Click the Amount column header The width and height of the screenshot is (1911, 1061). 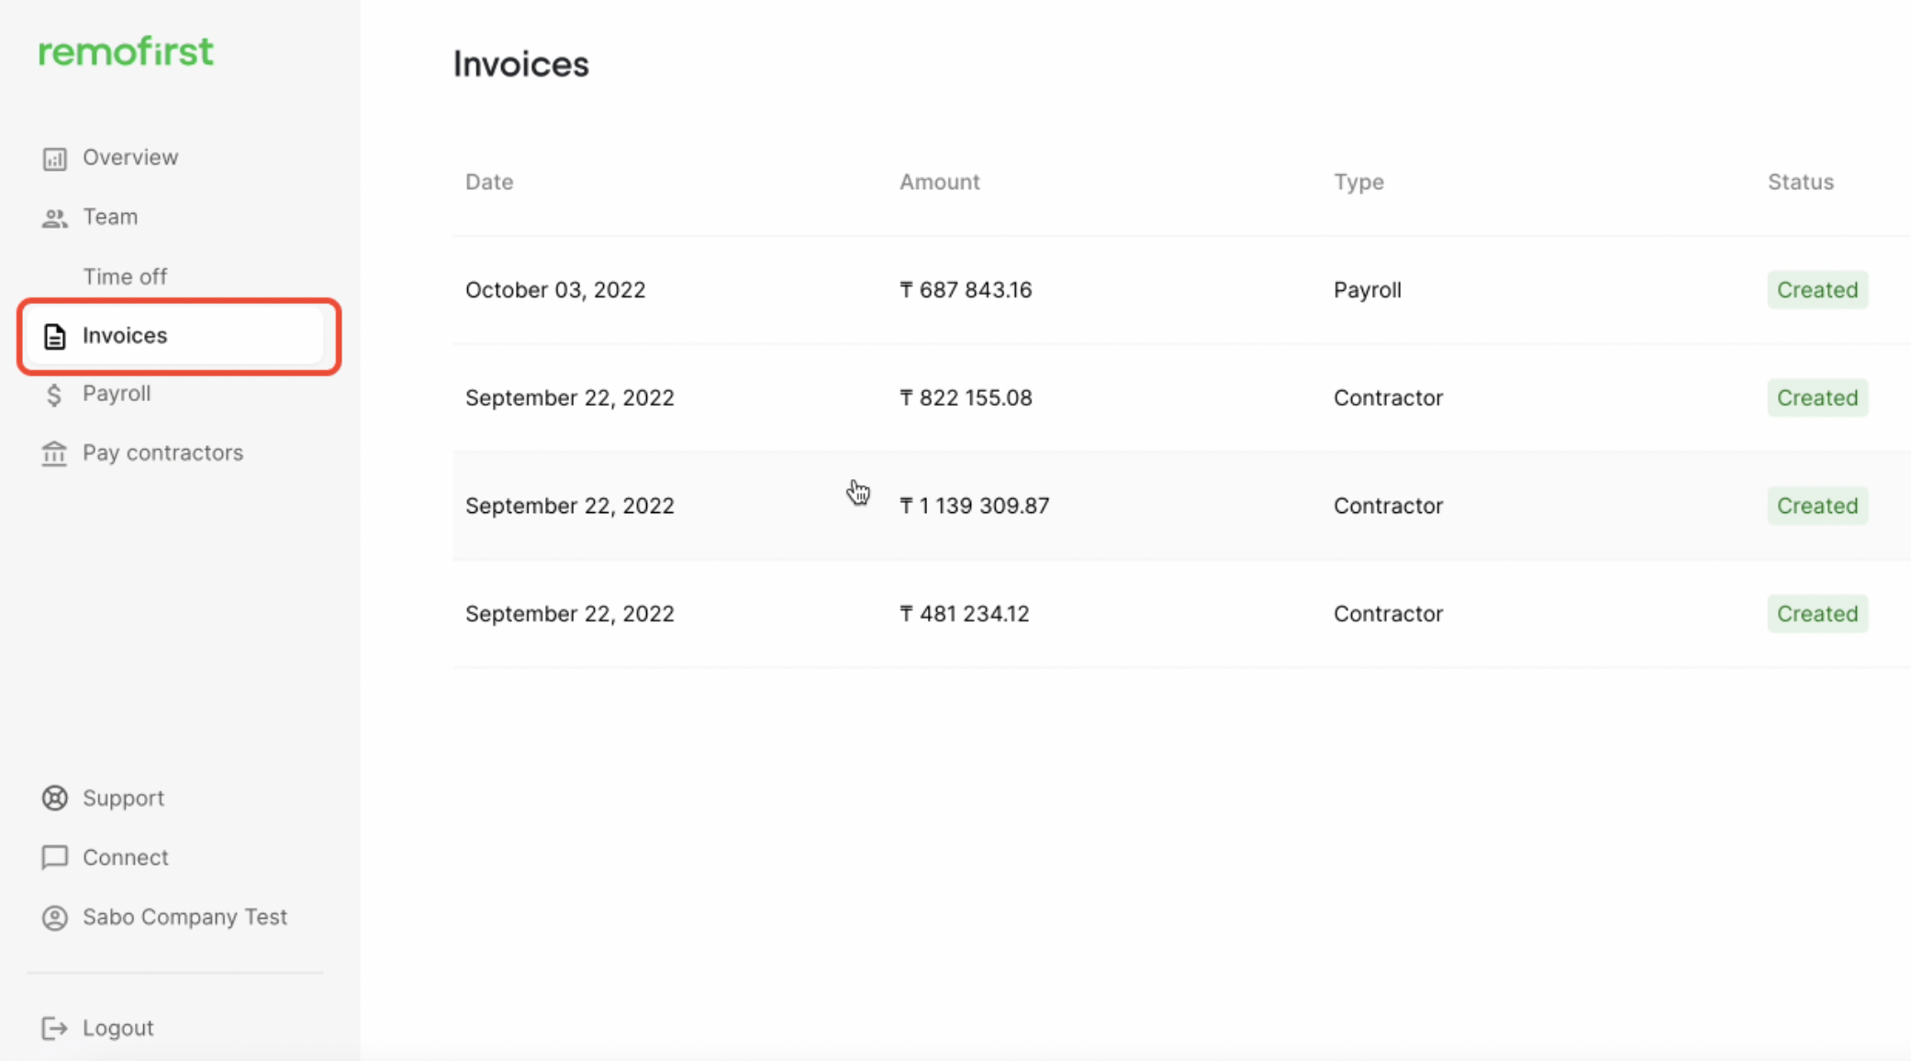(x=939, y=182)
